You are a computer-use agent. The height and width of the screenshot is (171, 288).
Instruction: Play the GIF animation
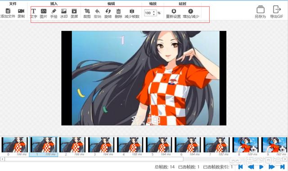point(261,167)
